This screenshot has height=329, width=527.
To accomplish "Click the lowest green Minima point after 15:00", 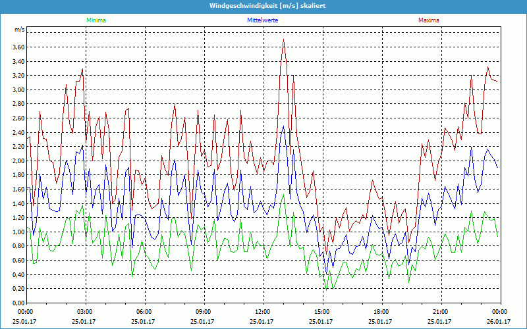I will tap(326, 290).
